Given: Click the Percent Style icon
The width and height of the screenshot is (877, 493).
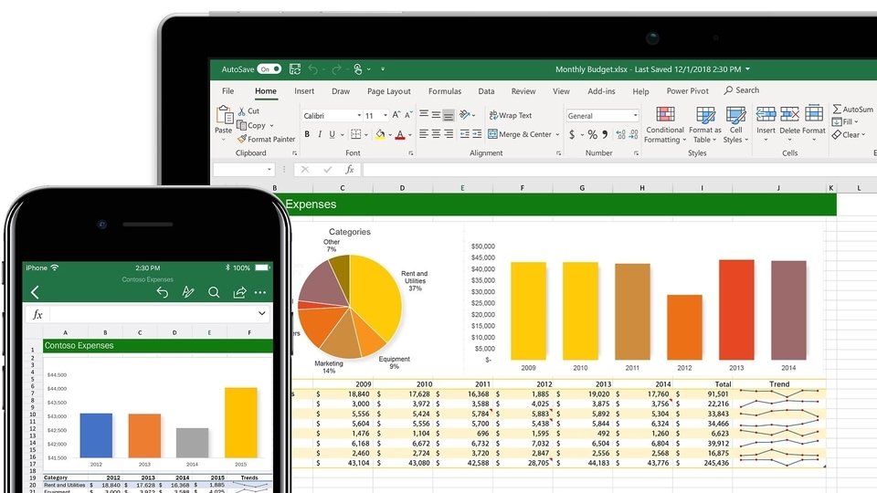Looking at the screenshot, I should click(592, 135).
